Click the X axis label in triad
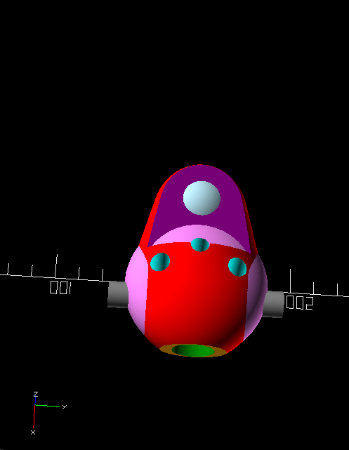This screenshot has width=349, height=450. pos(33,432)
